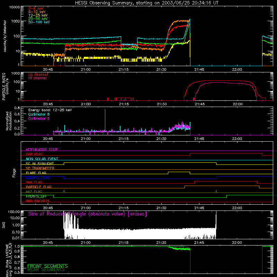Click the PARTICLE RATES Counts/s axis label
Viewport: 277px width, 277px height.
coord(5,86)
